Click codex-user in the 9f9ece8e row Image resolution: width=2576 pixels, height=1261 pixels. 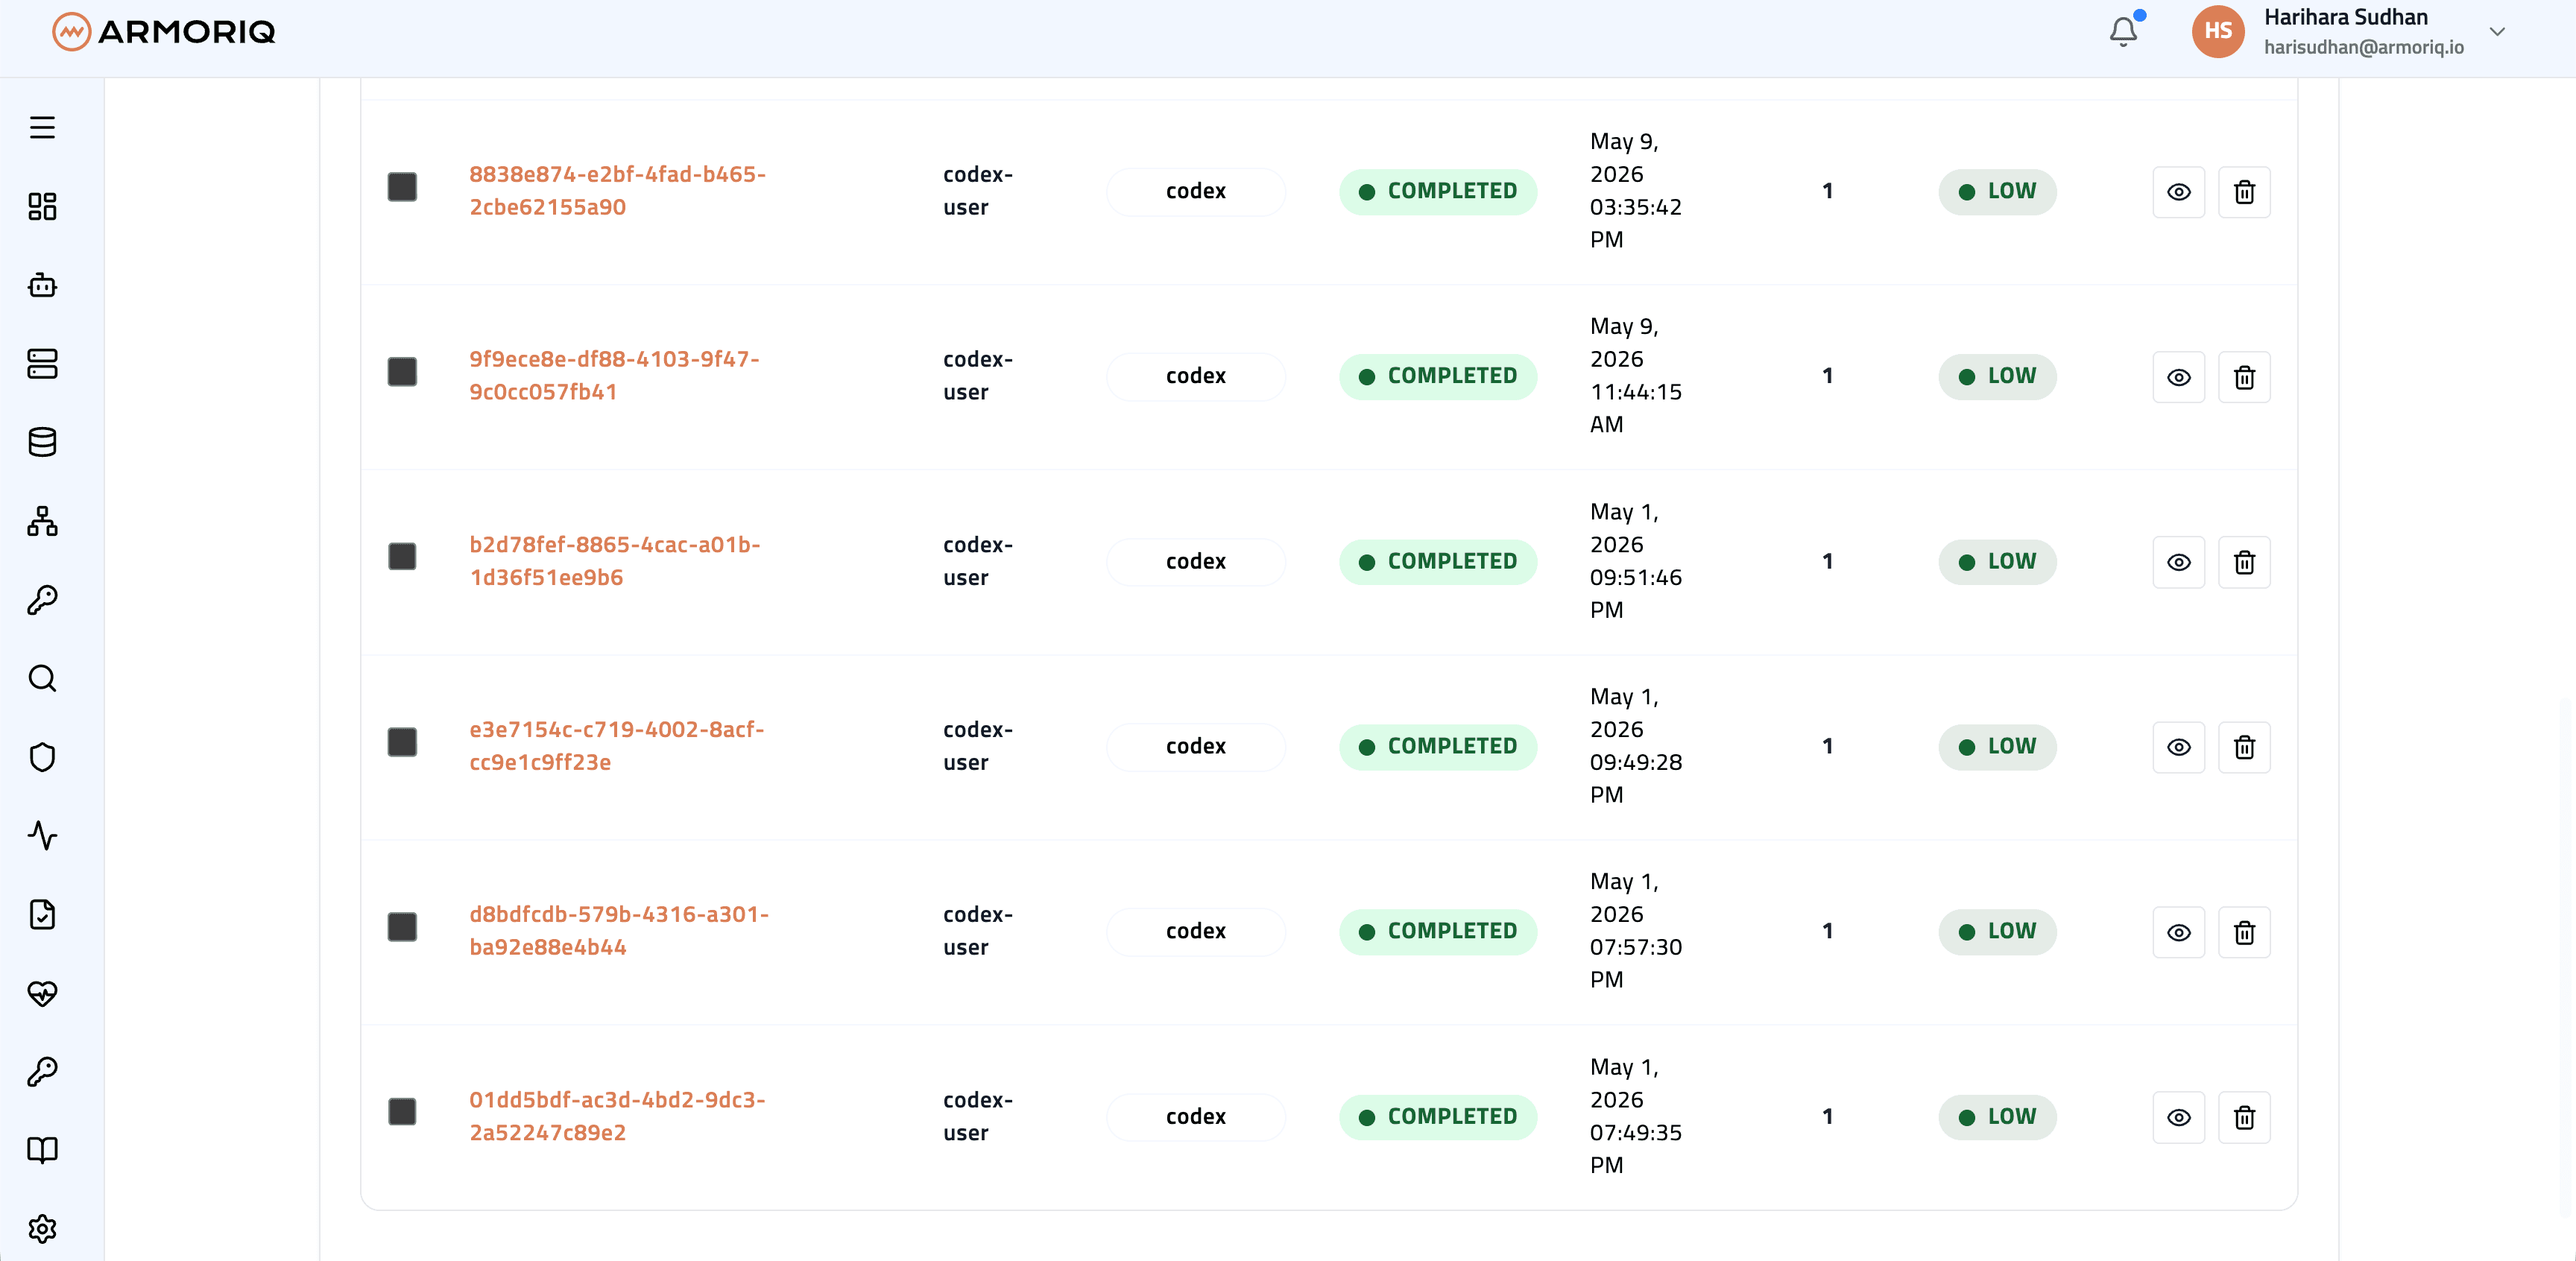click(x=977, y=376)
